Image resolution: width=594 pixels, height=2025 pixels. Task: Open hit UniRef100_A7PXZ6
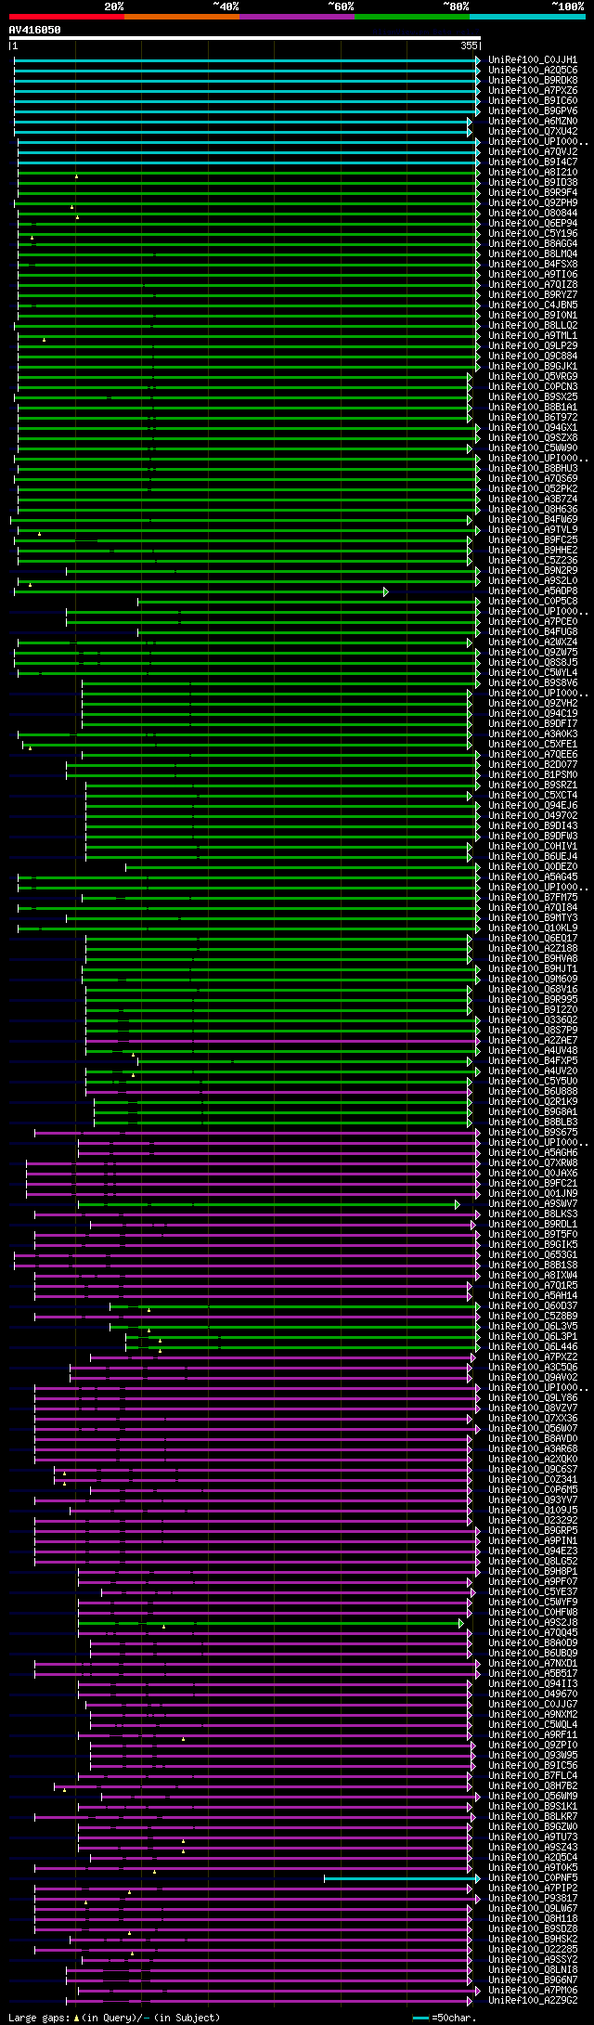coord(533,90)
